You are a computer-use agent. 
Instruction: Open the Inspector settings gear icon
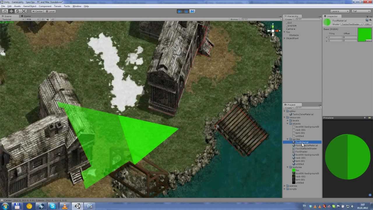370,20
